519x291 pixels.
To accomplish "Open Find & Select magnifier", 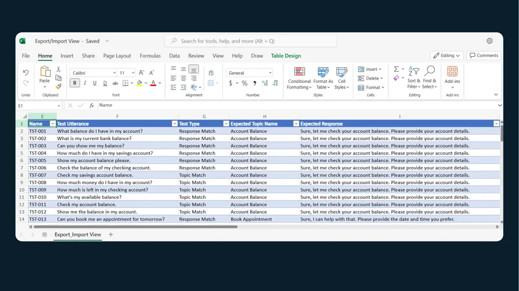I will click(429, 77).
